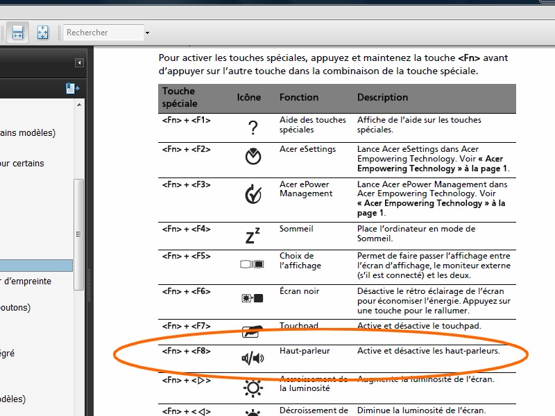Viewport: 555px width, 416px height.
Task: Select the Fit Width page view button
Action: click(x=17, y=33)
